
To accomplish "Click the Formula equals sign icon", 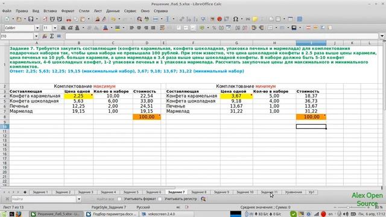I will tap(59, 36).
